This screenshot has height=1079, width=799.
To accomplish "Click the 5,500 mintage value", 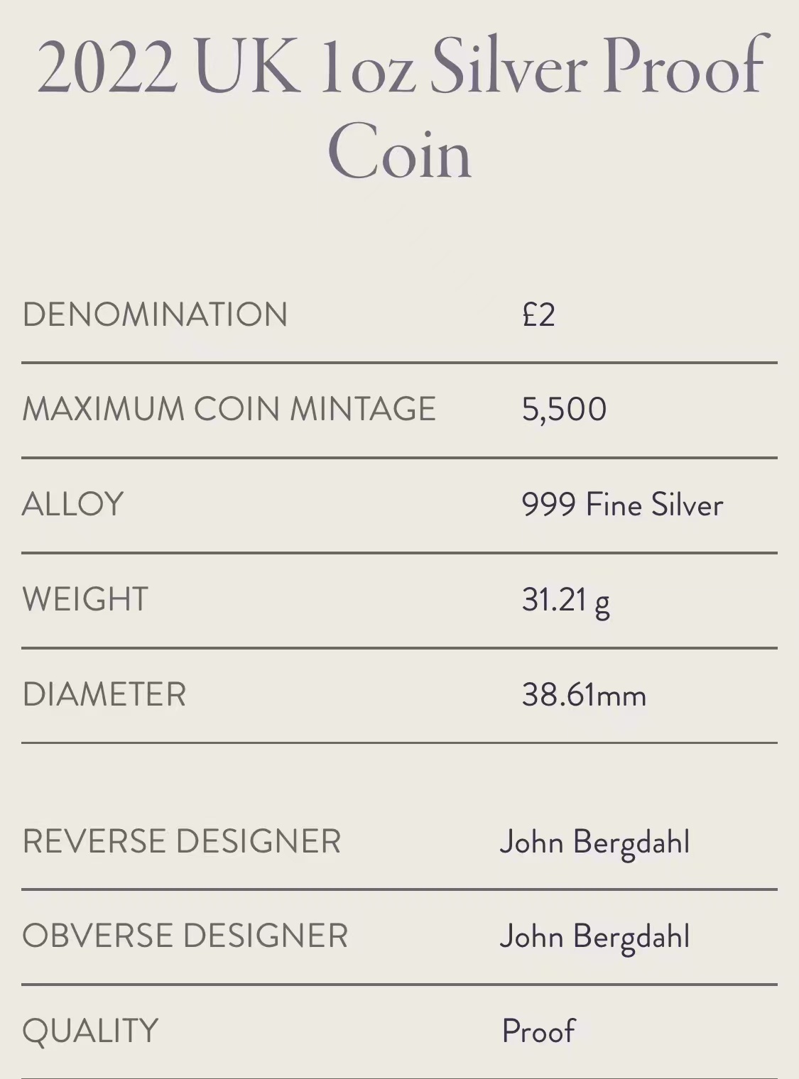I will tap(564, 410).
